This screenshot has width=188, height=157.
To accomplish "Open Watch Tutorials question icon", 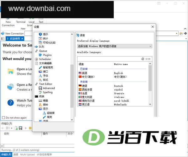I will (11, 103).
